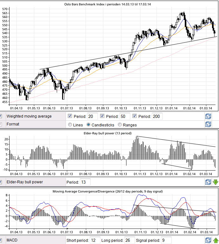Click the refresh icon in Format row

[208, 124]
